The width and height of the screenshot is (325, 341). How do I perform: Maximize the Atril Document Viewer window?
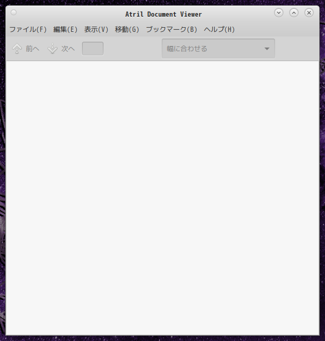click(x=294, y=13)
